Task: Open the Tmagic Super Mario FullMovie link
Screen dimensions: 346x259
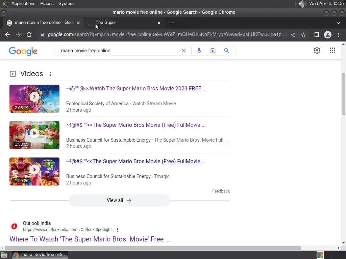Action: 136,162
